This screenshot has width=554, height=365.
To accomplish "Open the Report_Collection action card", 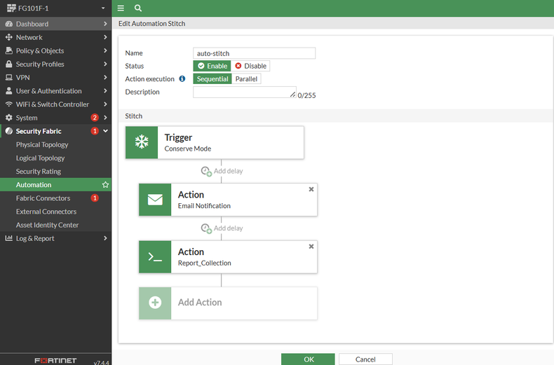I will (228, 256).
